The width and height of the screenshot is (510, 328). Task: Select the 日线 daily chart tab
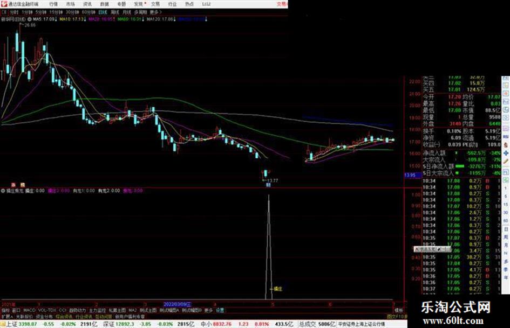(x=103, y=12)
